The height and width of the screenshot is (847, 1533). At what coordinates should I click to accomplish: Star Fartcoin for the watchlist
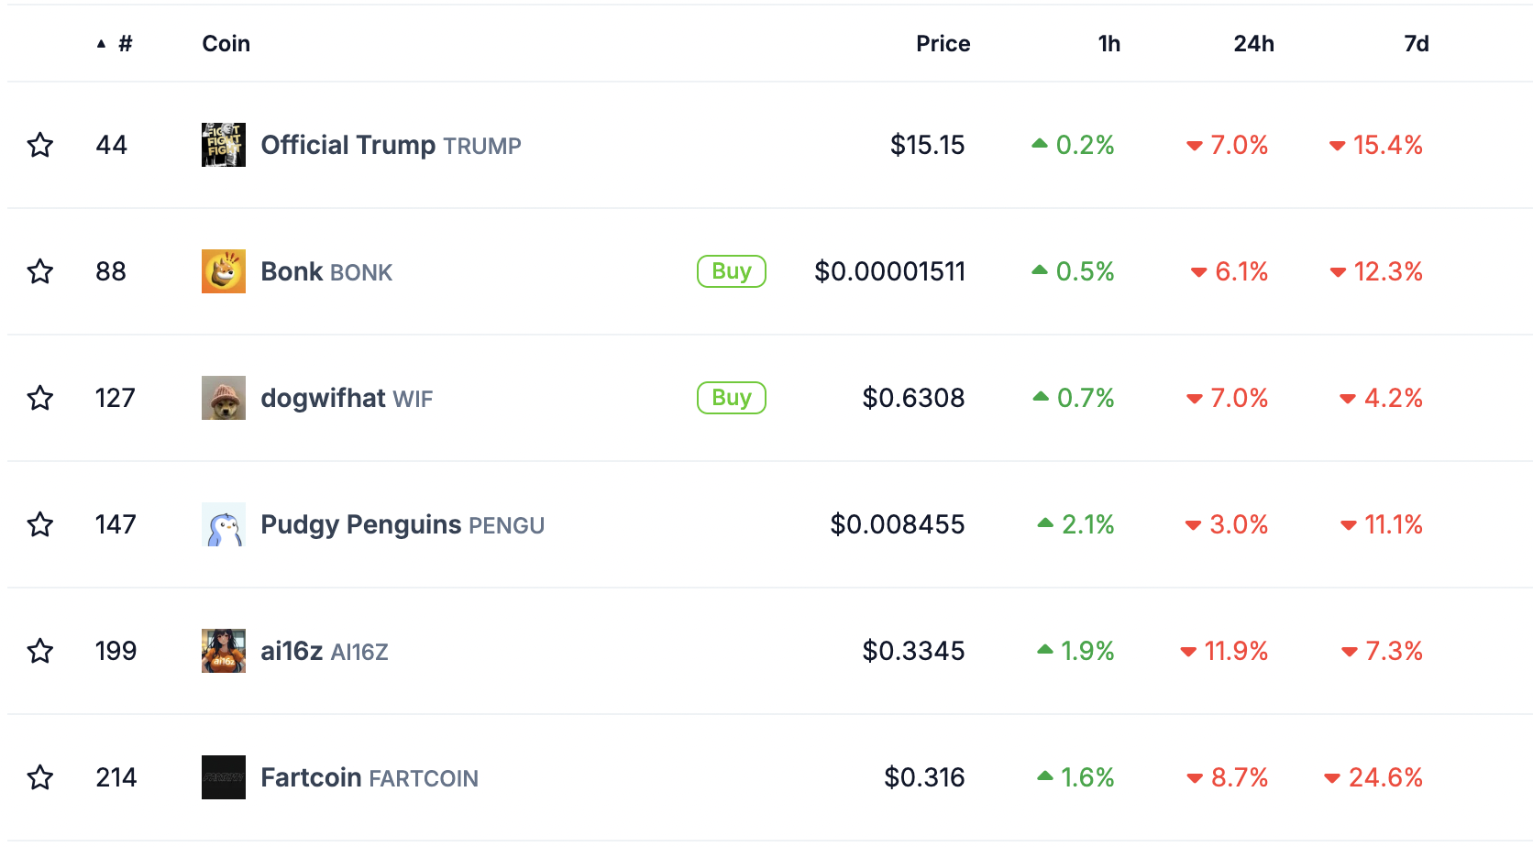pos(40,777)
